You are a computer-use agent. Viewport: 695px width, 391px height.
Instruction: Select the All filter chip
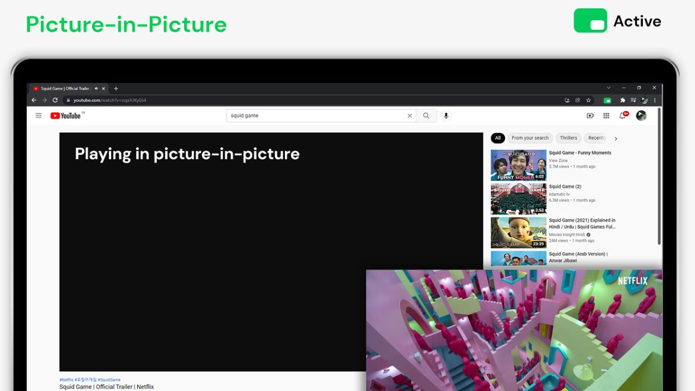pos(498,138)
